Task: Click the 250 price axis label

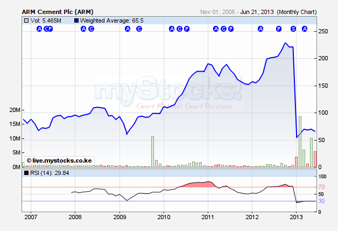Action: click(323, 31)
